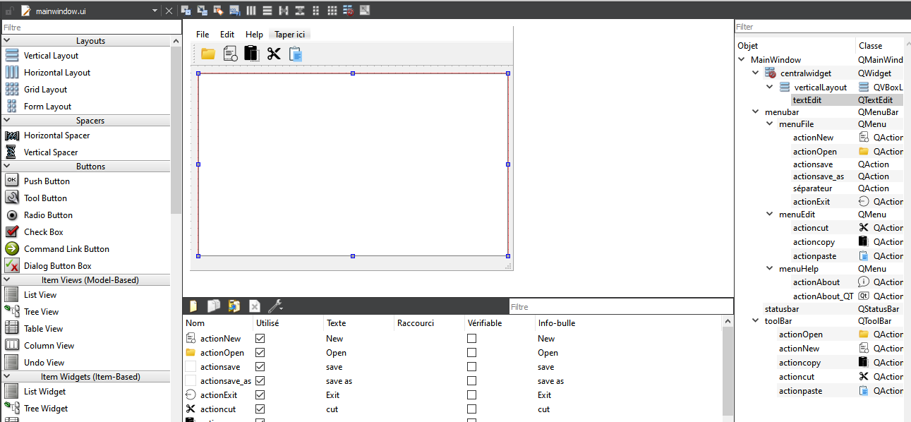Screen dimensions: 911x422
Task: Click the 'Taper ici' menu placeholder
Action: pyautogui.click(x=290, y=34)
